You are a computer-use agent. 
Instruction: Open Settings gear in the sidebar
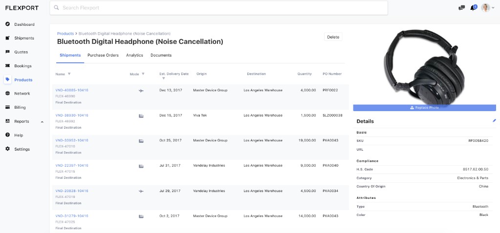[22, 149]
